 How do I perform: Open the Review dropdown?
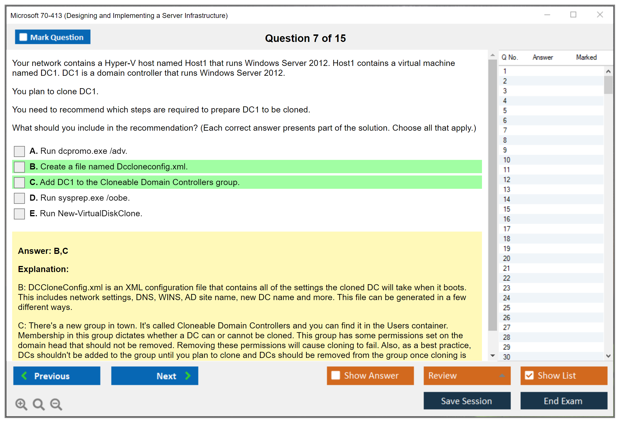click(467, 376)
